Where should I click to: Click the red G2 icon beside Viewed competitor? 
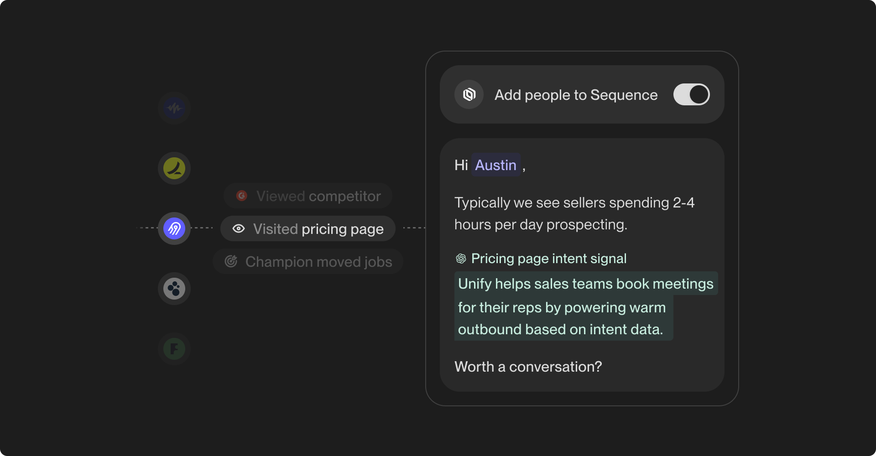click(x=242, y=196)
